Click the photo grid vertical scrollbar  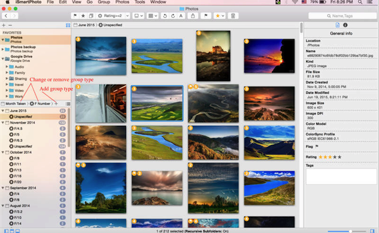click(301, 28)
